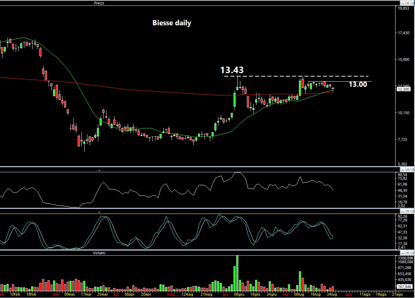Pick the 47,33 stochastic scale value
The image size is (415, 298).
pos(402,232)
